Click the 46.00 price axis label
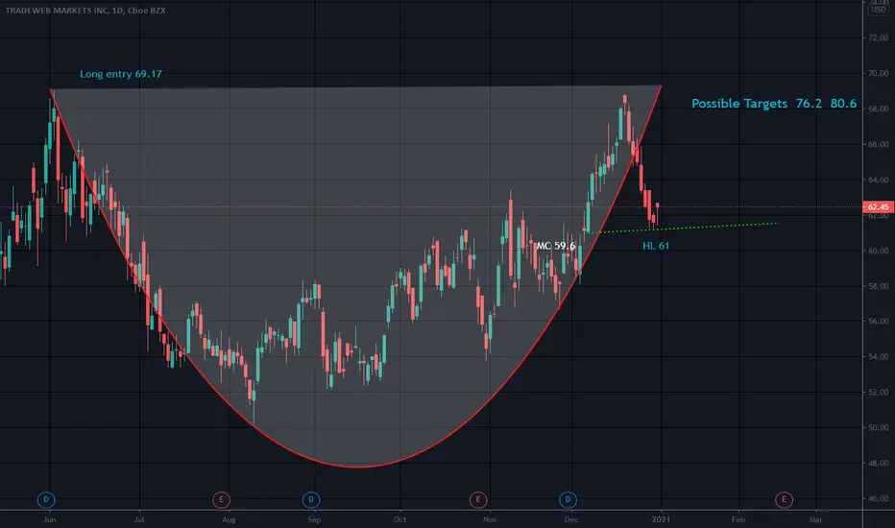Image resolution: width=895 pixels, height=528 pixels. click(878, 498)
